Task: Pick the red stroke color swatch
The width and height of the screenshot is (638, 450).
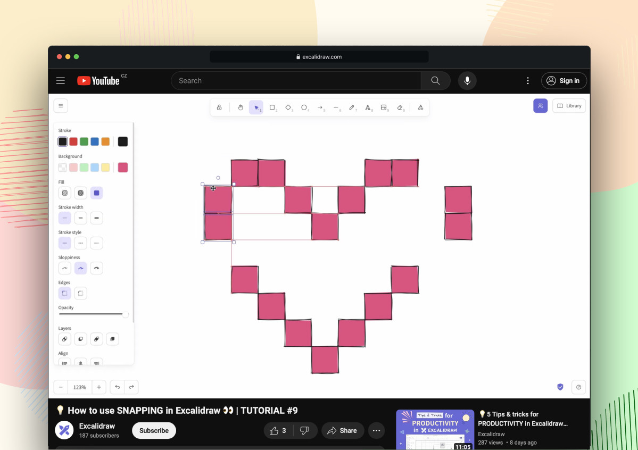Action: [x=73, y=141]
